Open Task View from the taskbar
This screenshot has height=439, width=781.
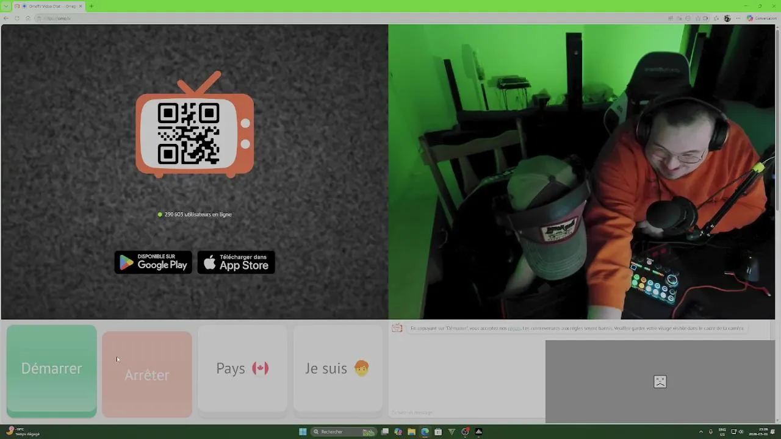click(x=385, y=432)
